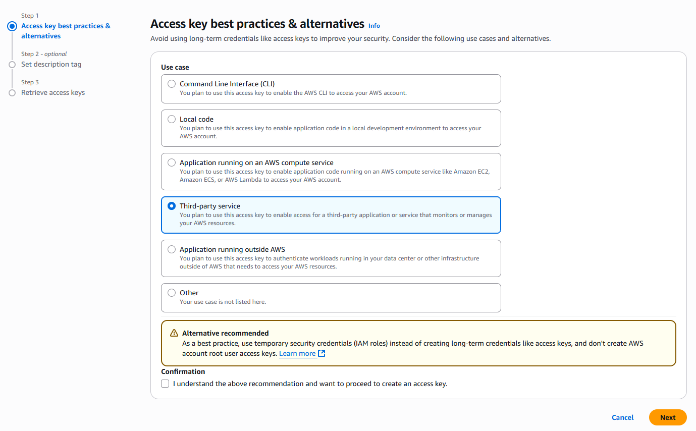Open the Info link beside the heading
The height and width of the screenshot is (431, 696).
coord(374,26)
